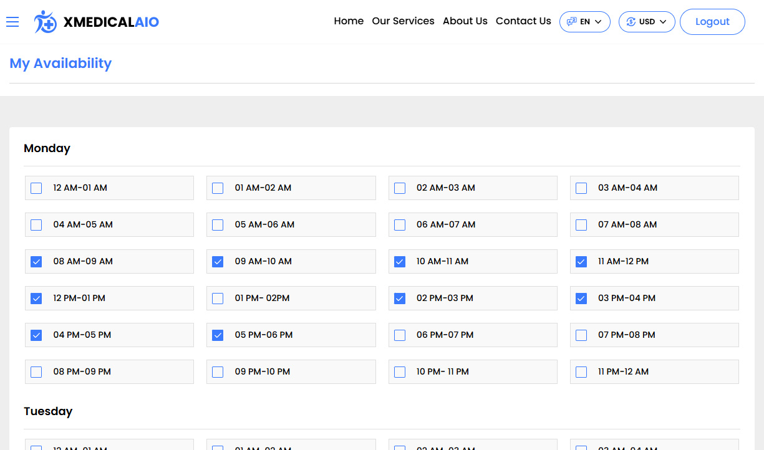Click the My Availability heading
This screenshot has width=764, height=450.
point(60,63)
